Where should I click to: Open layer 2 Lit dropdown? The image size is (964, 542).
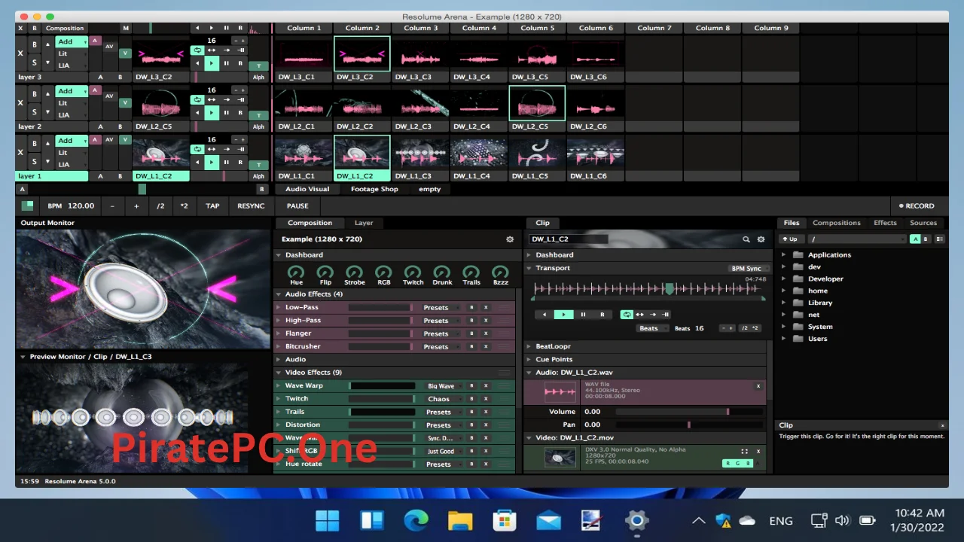[72, 103]
